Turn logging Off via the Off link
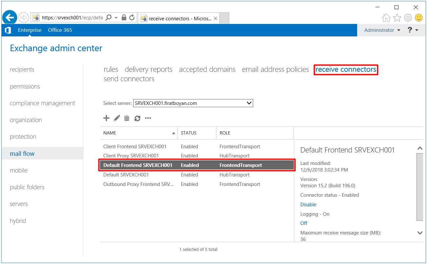 (x=304, y=223)
